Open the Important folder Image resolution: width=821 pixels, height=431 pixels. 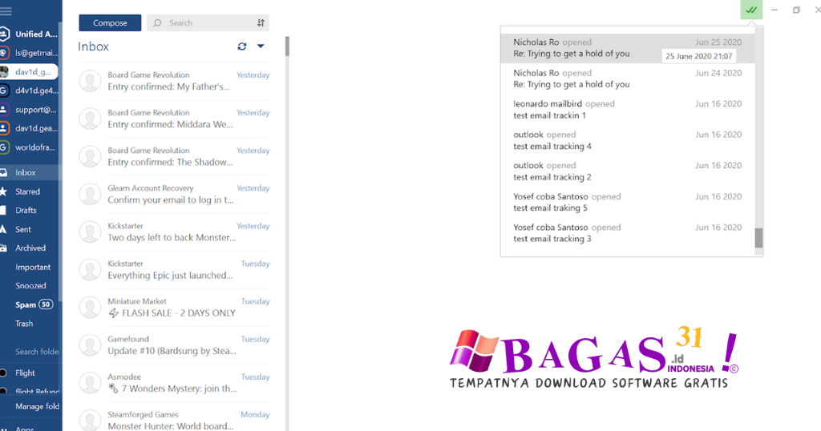tap(31, 267)
